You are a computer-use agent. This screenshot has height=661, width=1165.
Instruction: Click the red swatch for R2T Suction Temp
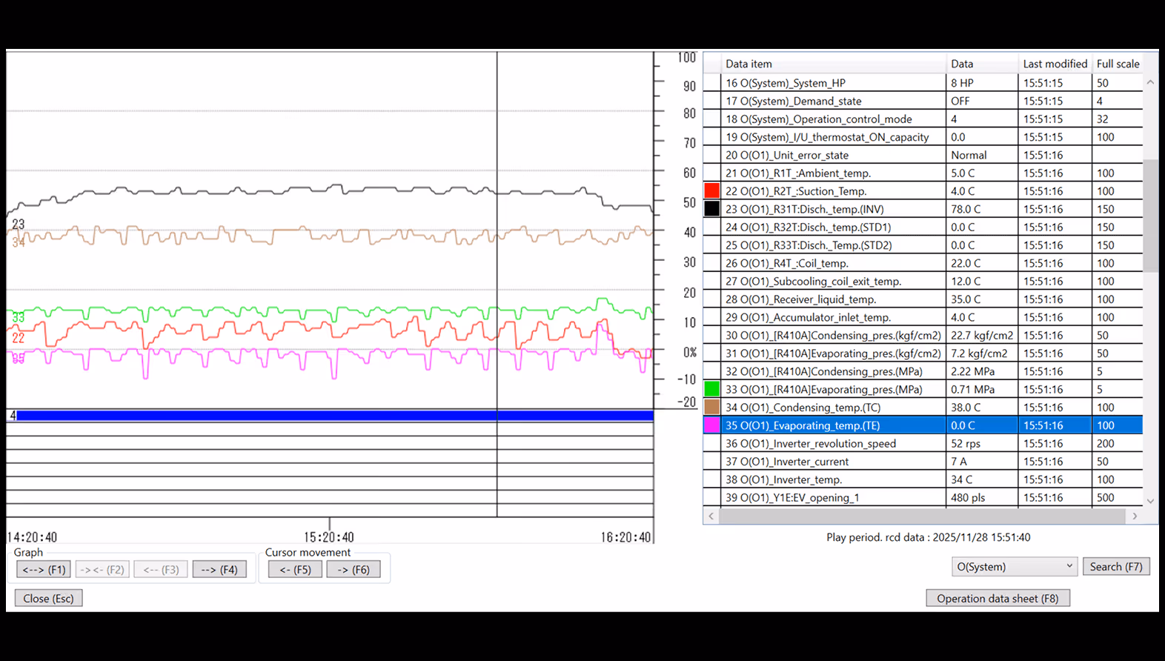coord(711,191)
